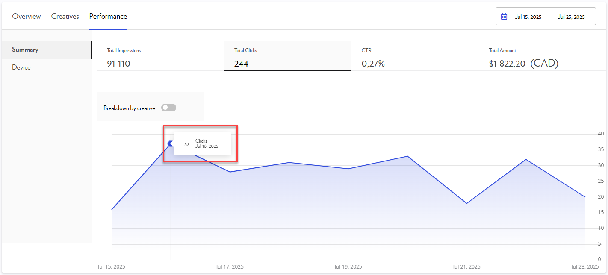Switch to the Creatives tab
This screenshot has width=608, height=275.
coord(65,16)
